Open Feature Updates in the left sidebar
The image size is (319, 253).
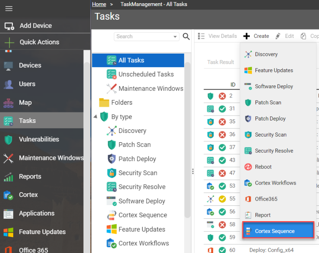42,232
